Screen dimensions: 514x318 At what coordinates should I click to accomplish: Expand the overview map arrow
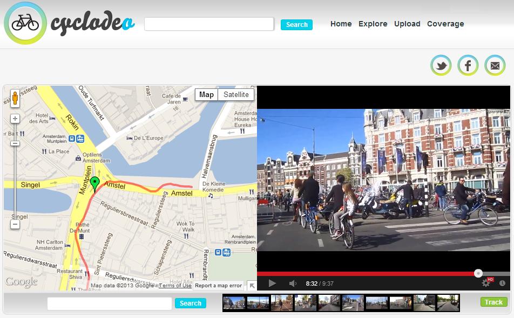click(x=252, y=286)
